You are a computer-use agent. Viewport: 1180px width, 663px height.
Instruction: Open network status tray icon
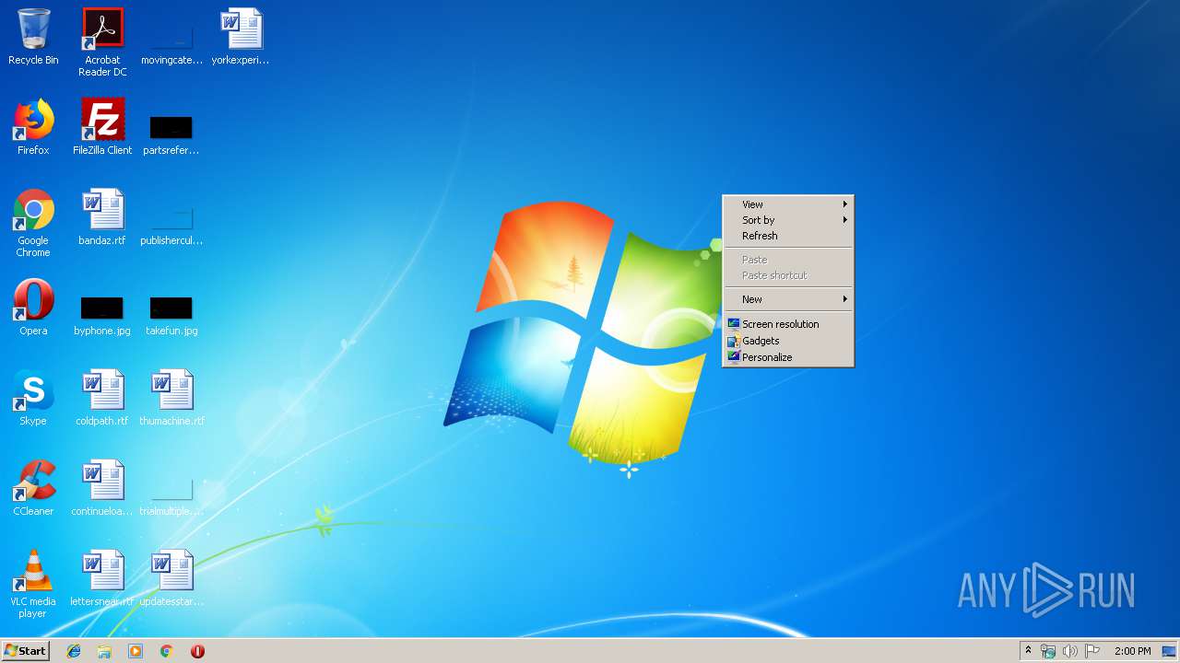point(1048,651)
